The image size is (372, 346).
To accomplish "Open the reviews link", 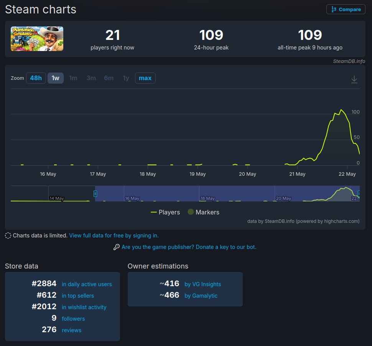I will pyautogui.click(x=71, y=330).
